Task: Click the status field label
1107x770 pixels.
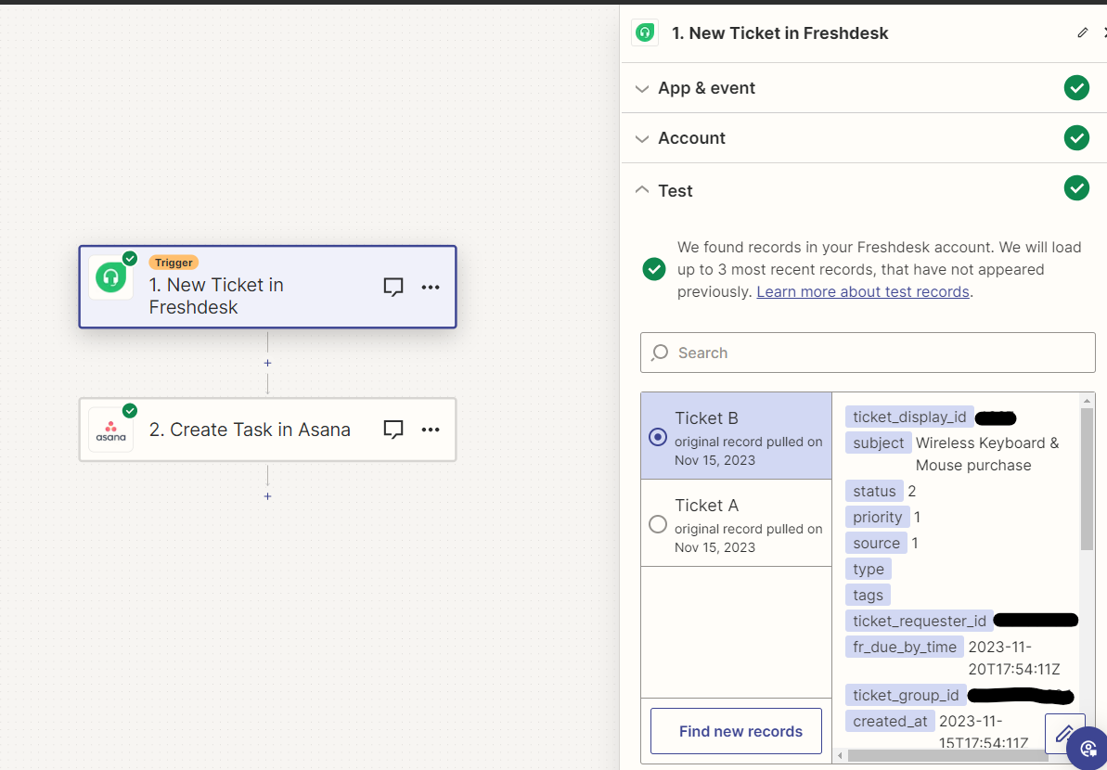Action: (x=874, y=491)
